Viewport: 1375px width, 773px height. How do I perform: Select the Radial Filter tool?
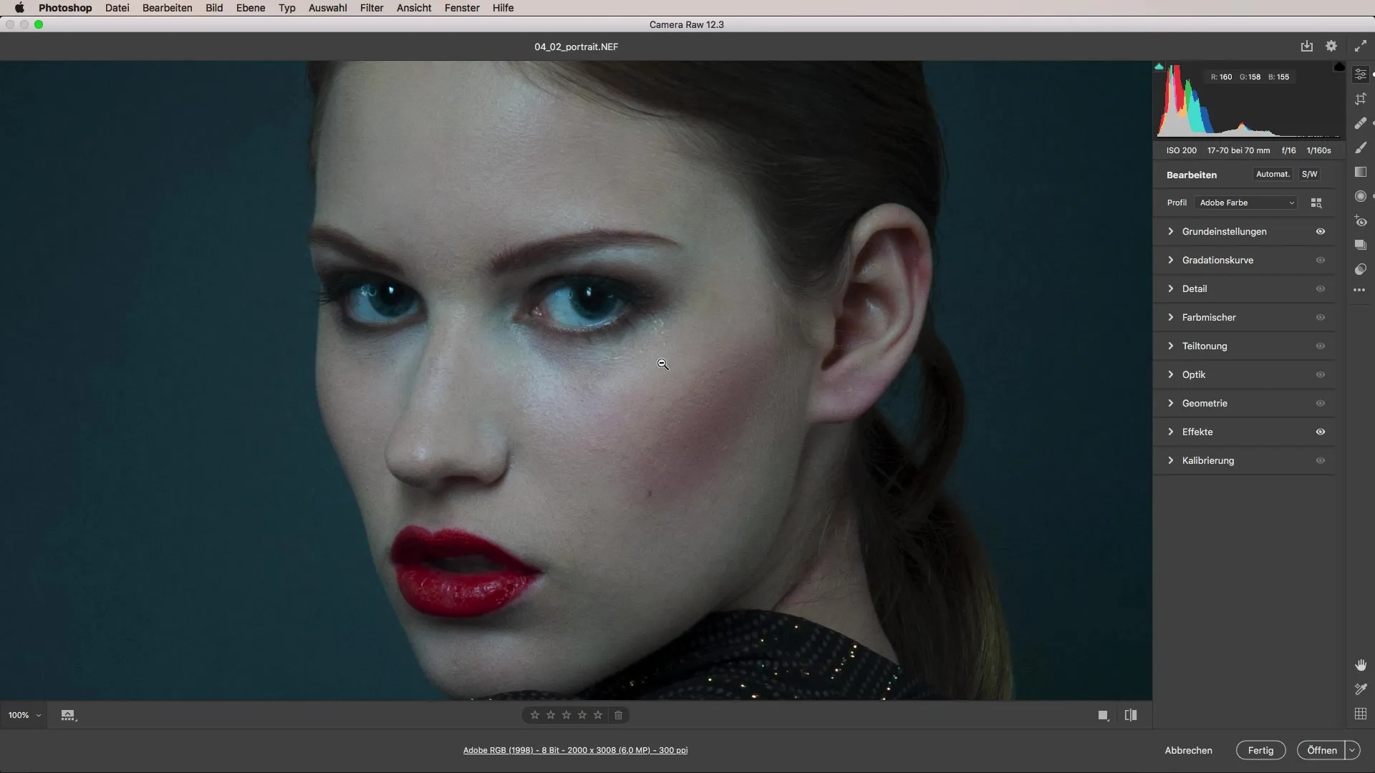pyautogui.click(x=1361, y=196)
